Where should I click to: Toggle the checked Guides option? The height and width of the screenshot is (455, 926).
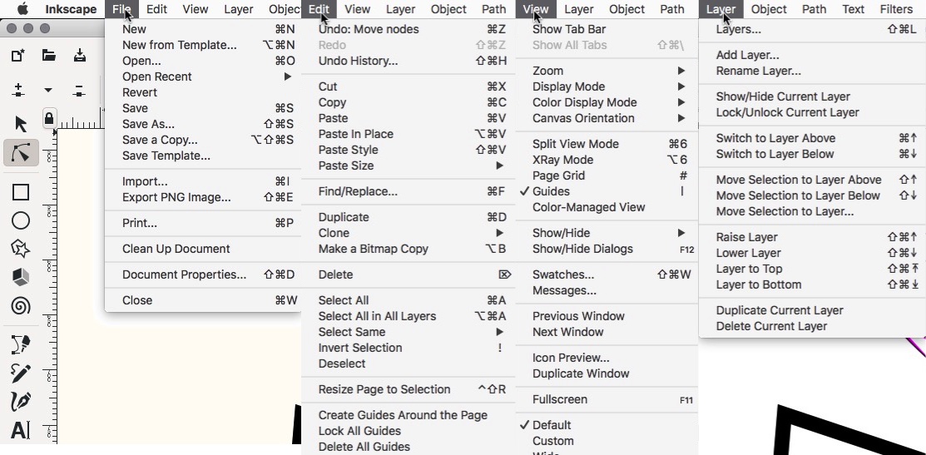click(607, 191)
